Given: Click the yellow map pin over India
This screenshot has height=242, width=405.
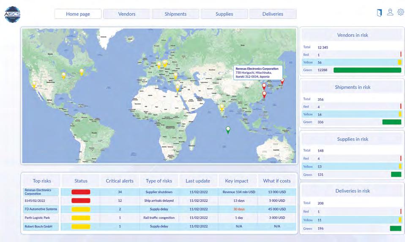Looking at the screenshot, I should click(222, 108).
